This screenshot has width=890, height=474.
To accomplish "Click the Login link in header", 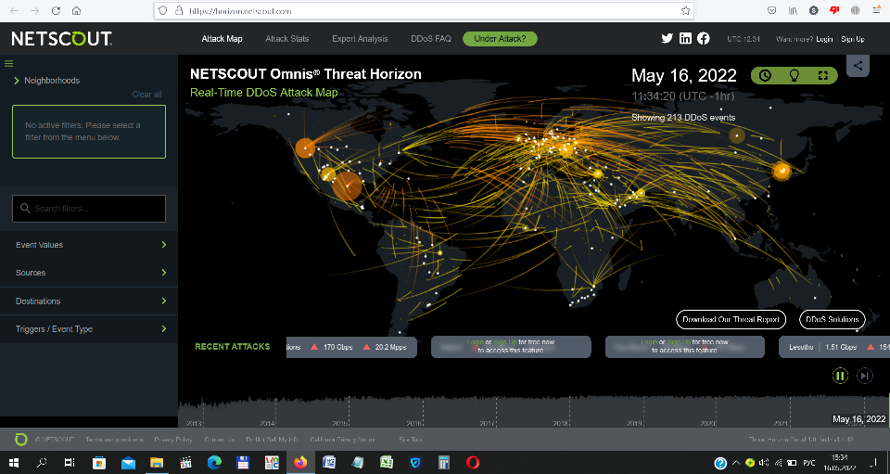I will [x=824, y=39].
